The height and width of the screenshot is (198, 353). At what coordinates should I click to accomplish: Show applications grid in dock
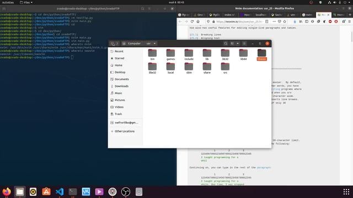point(346,192)
